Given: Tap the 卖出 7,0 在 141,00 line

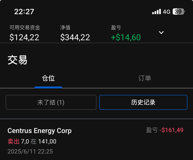Looking at the screenshot, I should 32,142.
